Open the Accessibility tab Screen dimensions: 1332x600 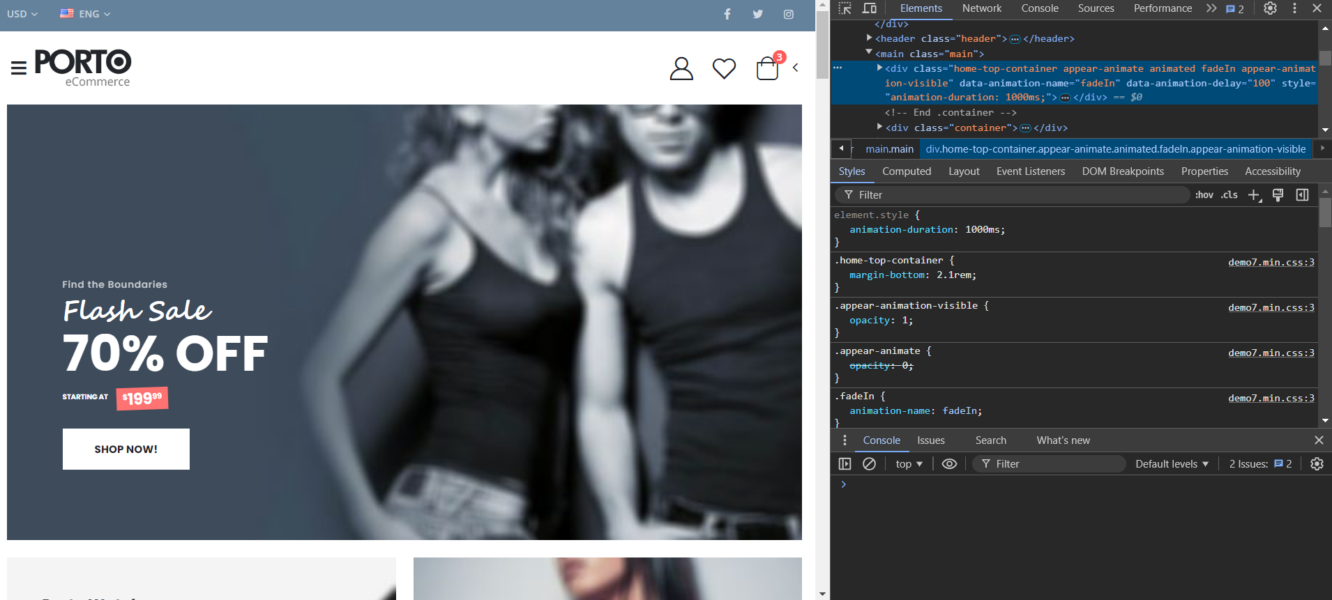point(1273,171)
